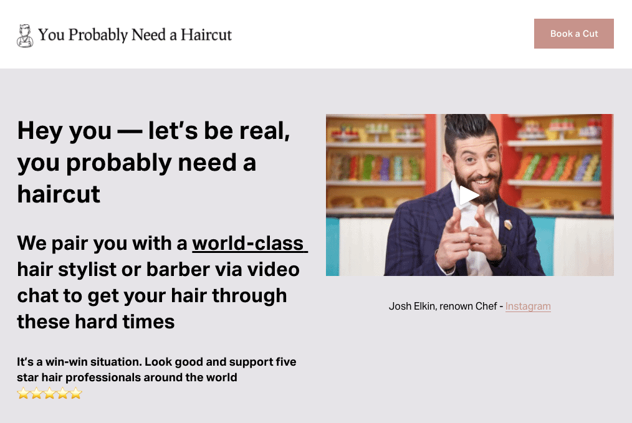
Task: Click the main headline "Hey you — let's be real"
Action: pyautogui.click(x=153, y=131)
